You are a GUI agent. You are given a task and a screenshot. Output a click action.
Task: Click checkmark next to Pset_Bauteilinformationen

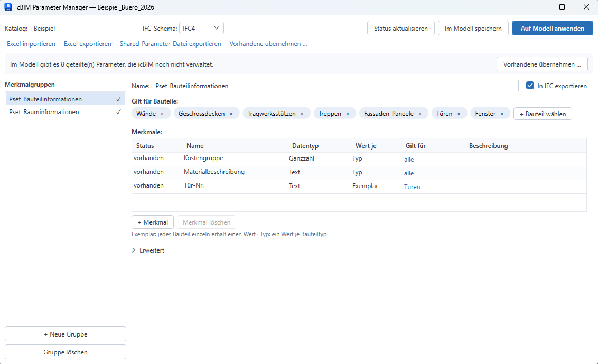click(118, 99)
